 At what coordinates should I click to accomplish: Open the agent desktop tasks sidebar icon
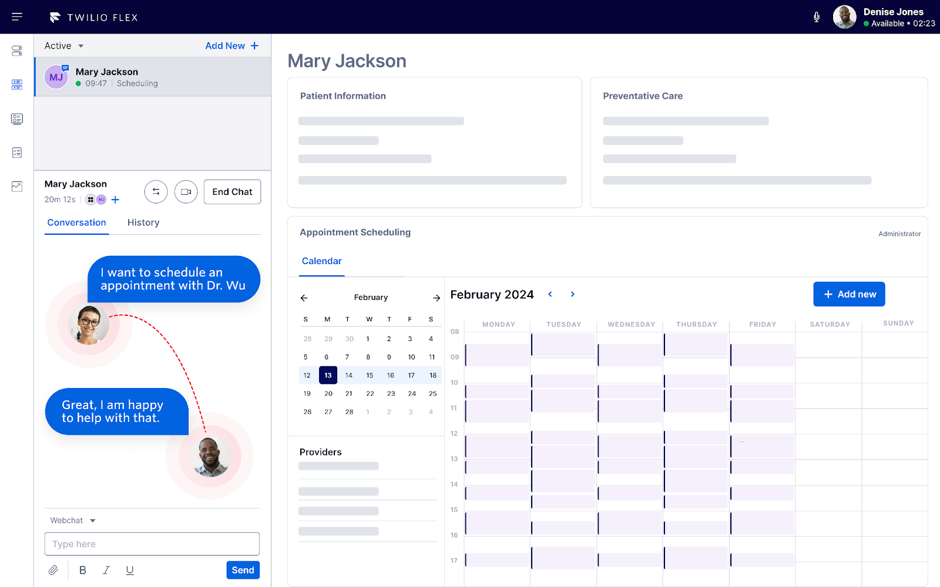[17, 85]
